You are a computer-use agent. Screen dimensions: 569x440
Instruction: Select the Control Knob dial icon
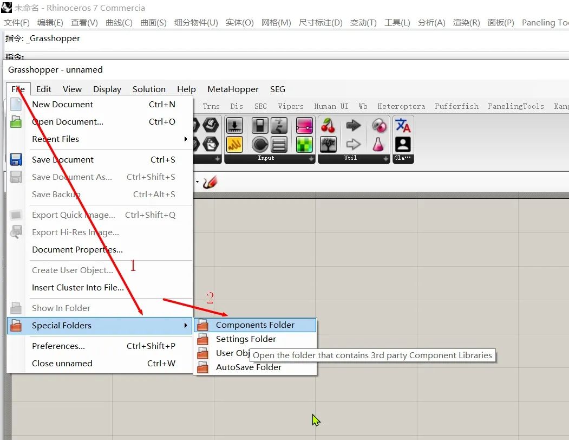click(x=260, y=144)
